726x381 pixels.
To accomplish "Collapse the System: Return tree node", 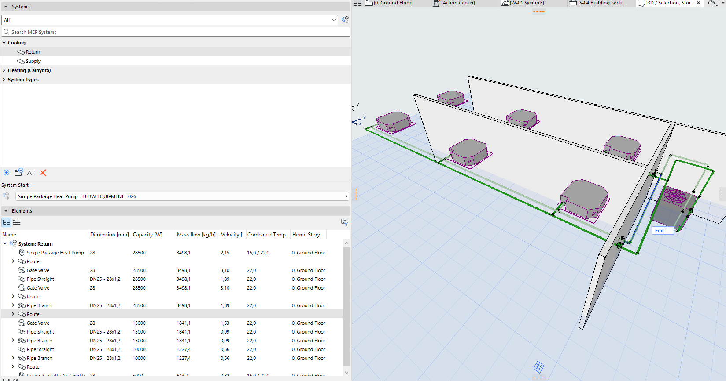I will 5,243.
